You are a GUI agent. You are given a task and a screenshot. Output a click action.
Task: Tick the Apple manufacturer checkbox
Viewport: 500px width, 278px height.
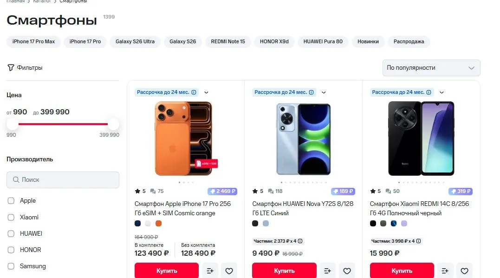coord(11,201)
